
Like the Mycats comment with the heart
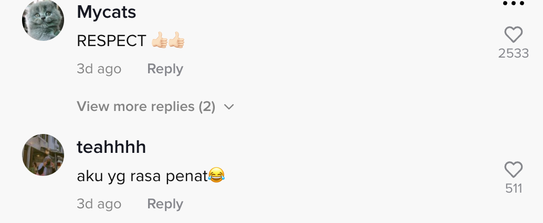513,35
